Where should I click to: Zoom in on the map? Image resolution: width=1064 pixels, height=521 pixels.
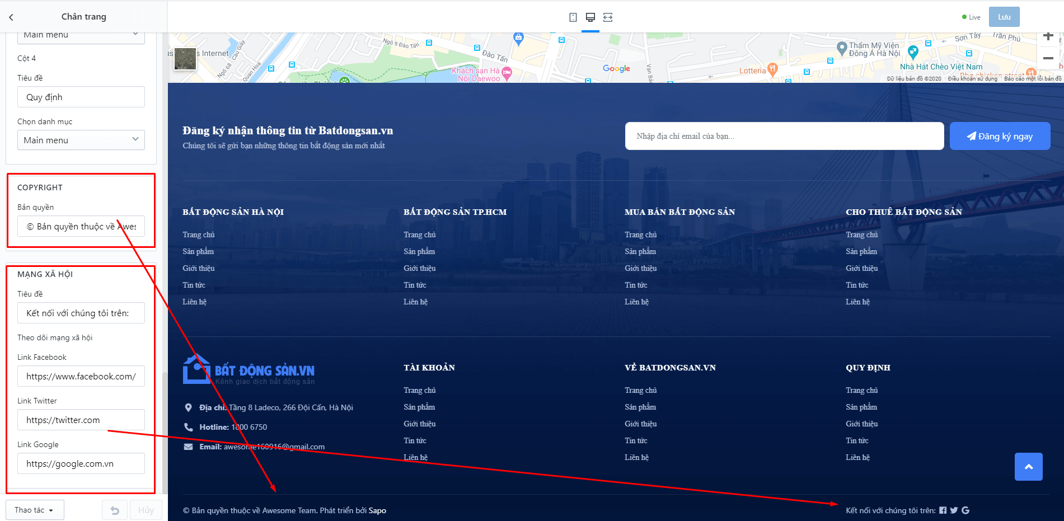[1048, 36]
